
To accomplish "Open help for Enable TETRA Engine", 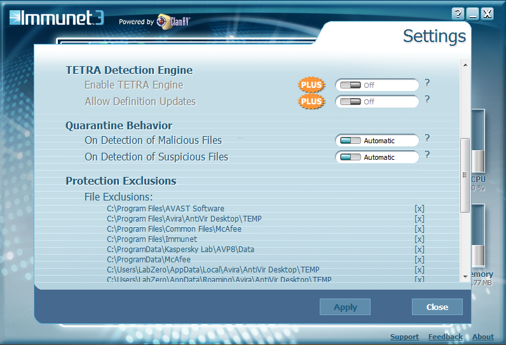I will point(427,83).
